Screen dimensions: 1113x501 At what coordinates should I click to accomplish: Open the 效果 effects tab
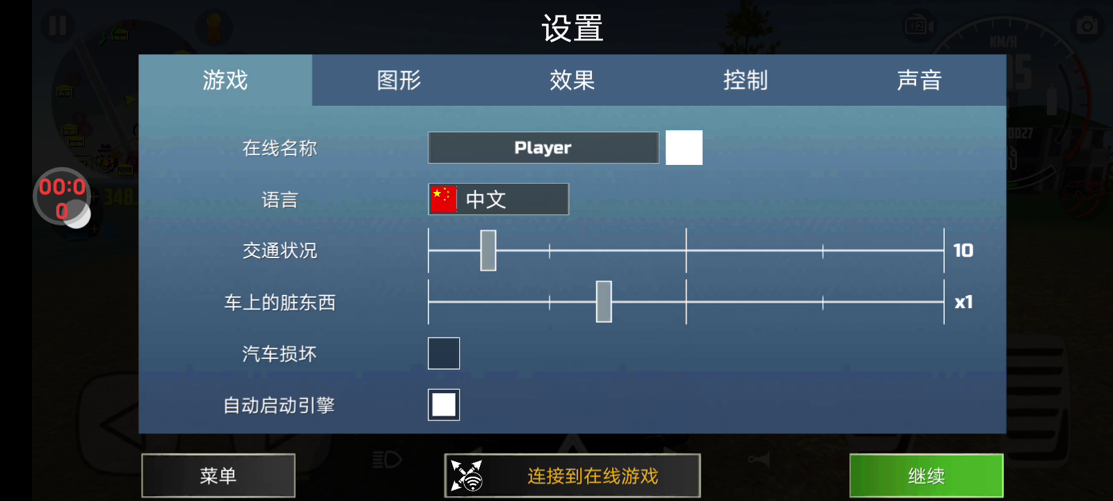click(572, 80)
